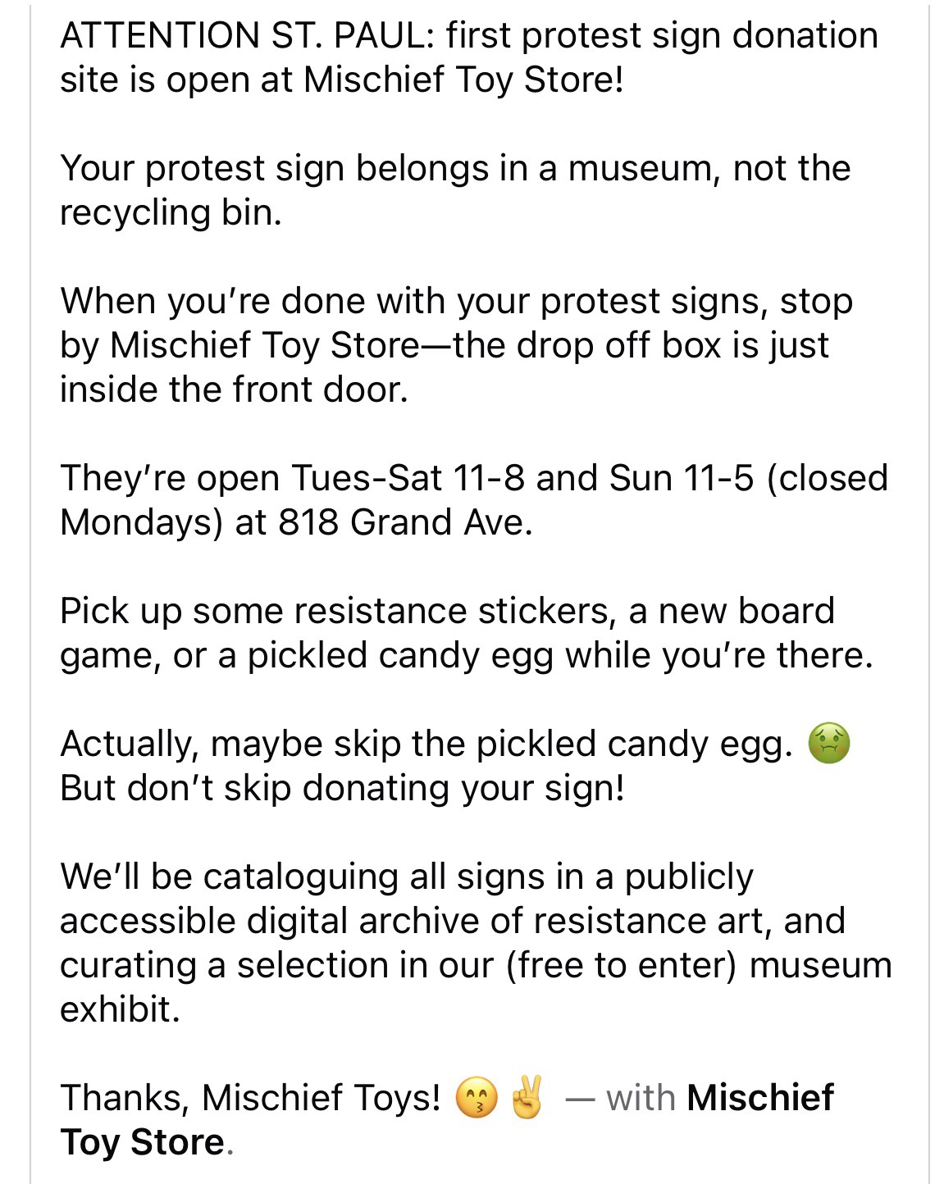Click the "Thanks, Mischief Toys!" text
The height and width of the screenshot is (1184, 944).
tap(250, 1099)
